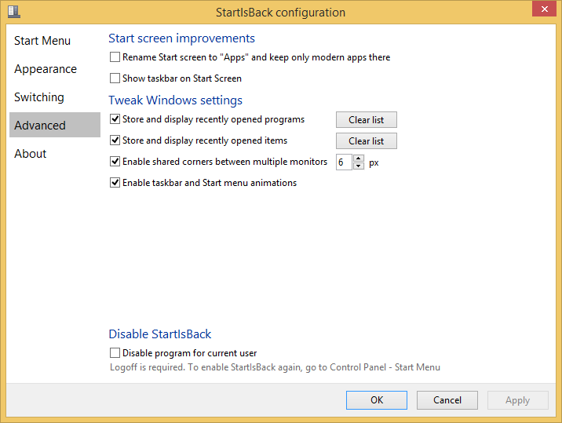Check Disable program for current user

tap(115, 353)
